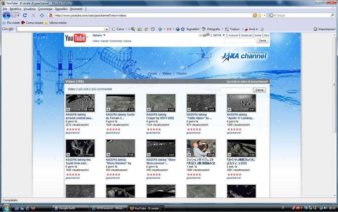338x212 pixels.
Task: Open the Account link
Action: coord(234,35)
